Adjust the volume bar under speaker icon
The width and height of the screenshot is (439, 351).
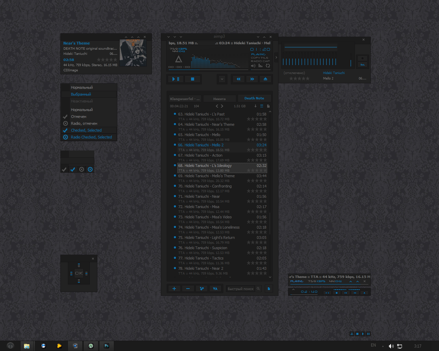point(261,69)
